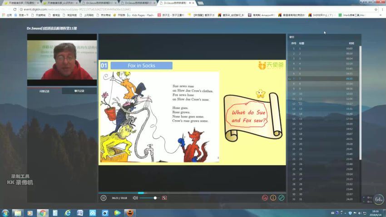This screenshot has height=217, width=386.
Task: Select the highlighted chapter 7 row
Action: (323, 79)
